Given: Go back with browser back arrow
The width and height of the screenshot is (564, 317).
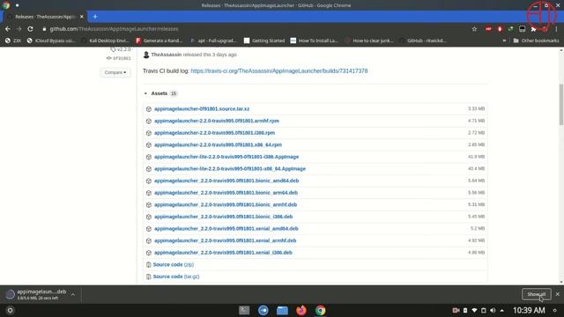Looking at the screenshot, I should 8,29.
